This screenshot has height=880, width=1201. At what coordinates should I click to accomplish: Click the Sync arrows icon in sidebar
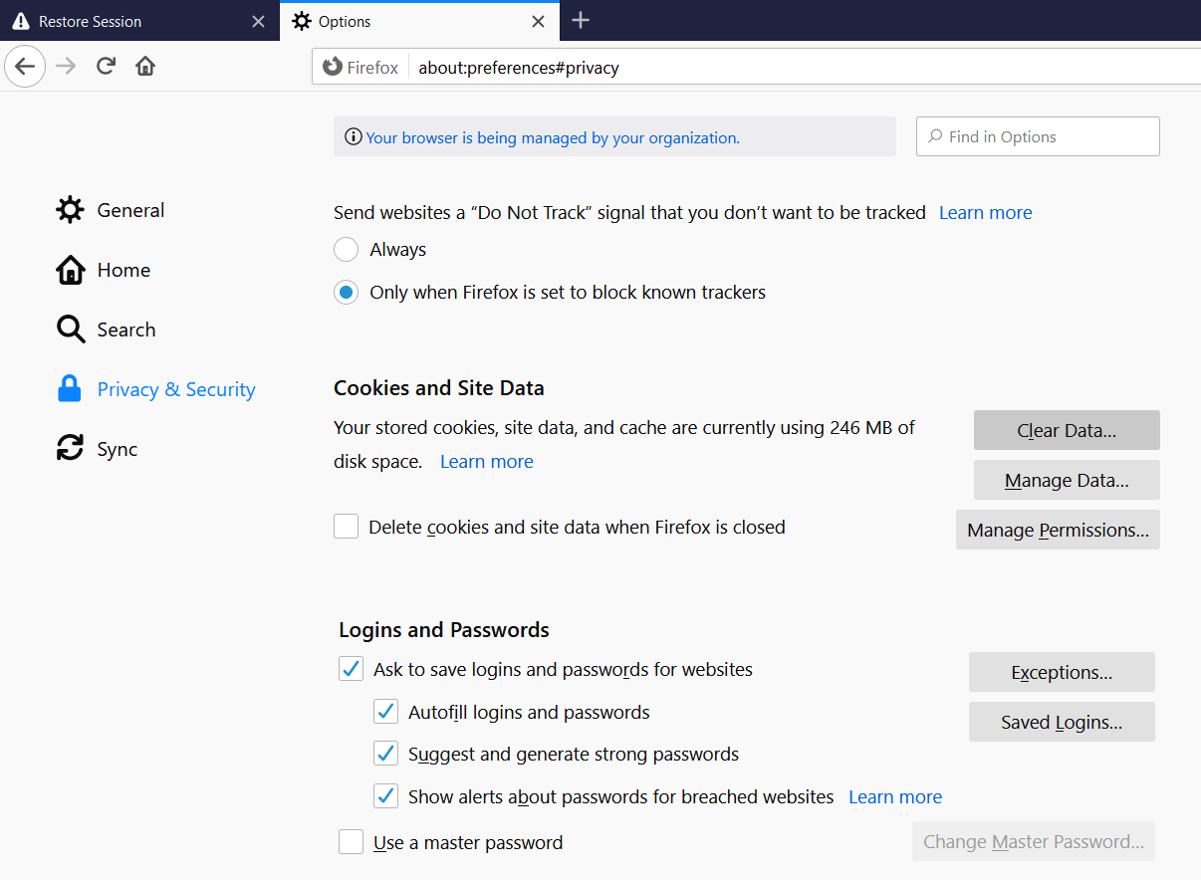70,449
